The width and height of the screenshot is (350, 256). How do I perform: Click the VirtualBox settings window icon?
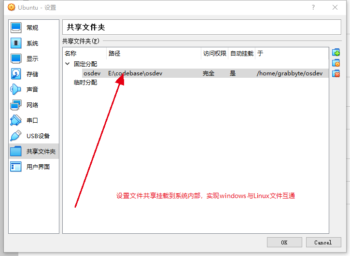point(12,7)
